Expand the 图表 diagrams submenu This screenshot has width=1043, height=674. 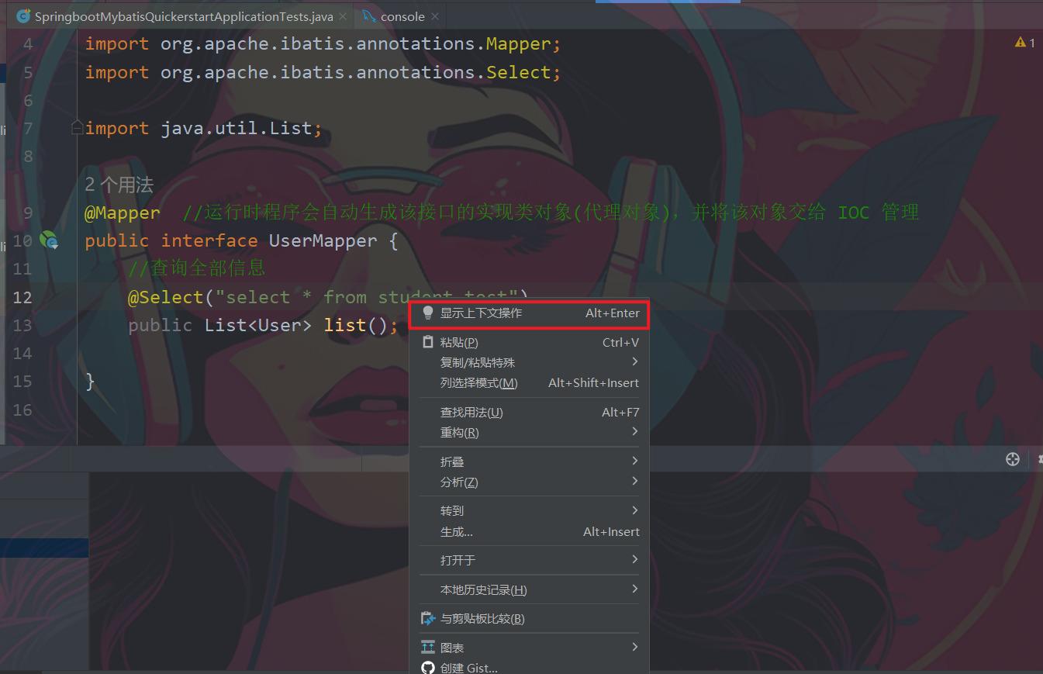coord(529,647)
